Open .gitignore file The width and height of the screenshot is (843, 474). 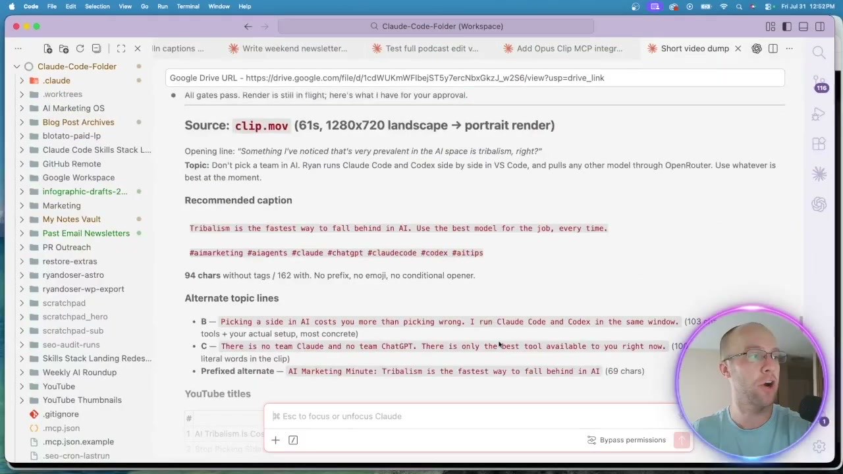coord(61,414)
